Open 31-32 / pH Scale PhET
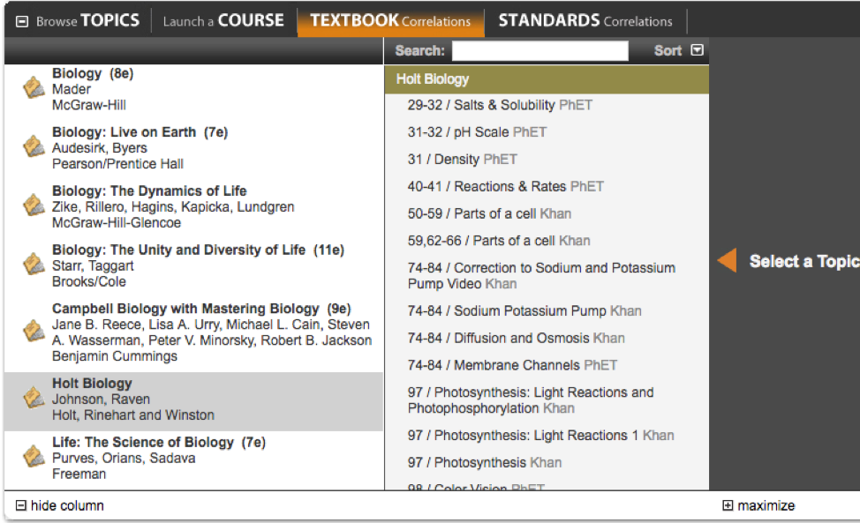This screenshot has width=860, height=523. pyautogui.click(x=477, y=132)
